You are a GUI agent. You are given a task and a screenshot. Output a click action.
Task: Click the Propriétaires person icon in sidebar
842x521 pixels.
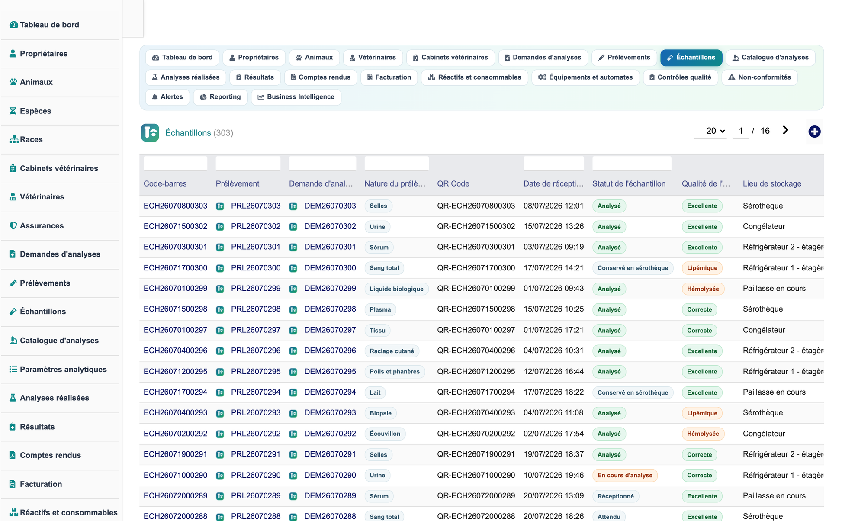point(13,54)
